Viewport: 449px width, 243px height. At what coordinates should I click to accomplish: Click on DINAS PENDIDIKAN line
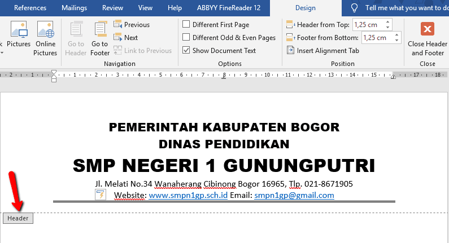(224, 144)
